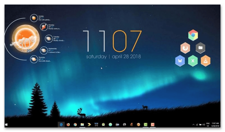Open VLC from the orange cone hexagon
This screenshot has width=225, height=132.
point(205,61)
